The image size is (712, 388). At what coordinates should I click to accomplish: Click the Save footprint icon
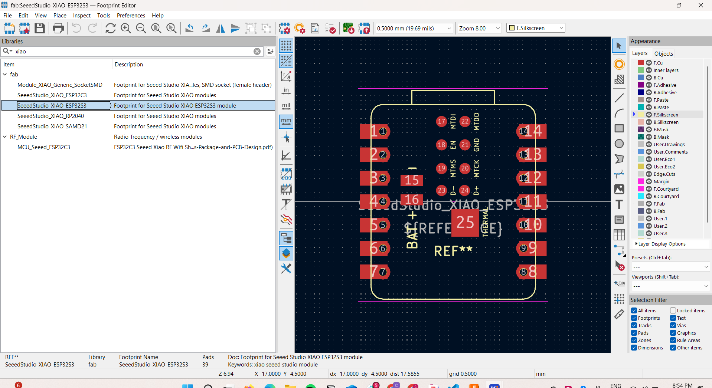click(40, 28)
